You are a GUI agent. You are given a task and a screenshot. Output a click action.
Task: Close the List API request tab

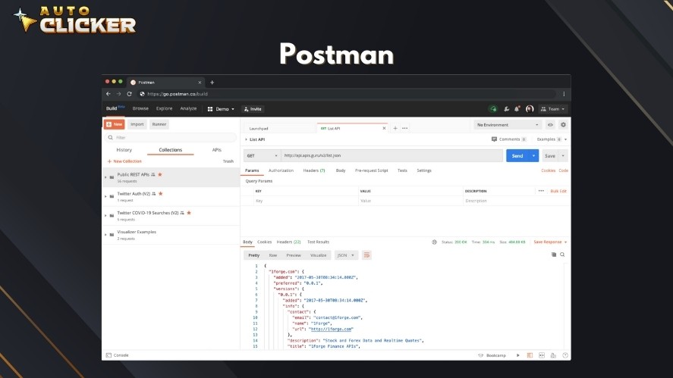pyautogui.click(x=384, y=128)
